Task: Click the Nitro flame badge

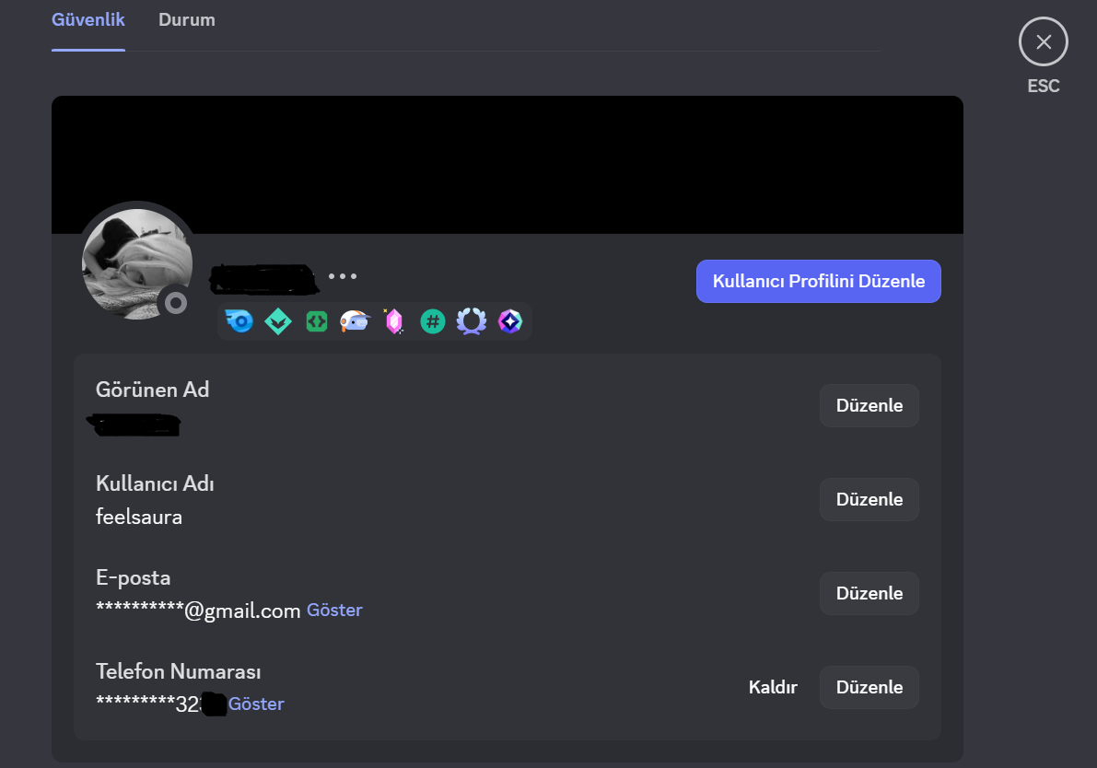Action: 239,320
